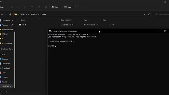Sort files by Size column
Image resolution: width=169 pixels, height=95 pixels.
pyautogui.click(x=104, y=20)
